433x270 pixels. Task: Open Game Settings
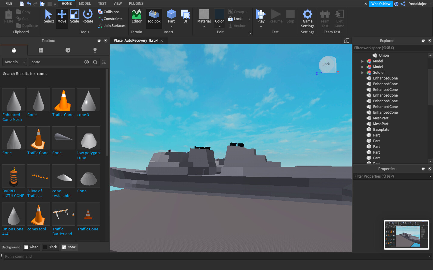(x=308, y=19)
